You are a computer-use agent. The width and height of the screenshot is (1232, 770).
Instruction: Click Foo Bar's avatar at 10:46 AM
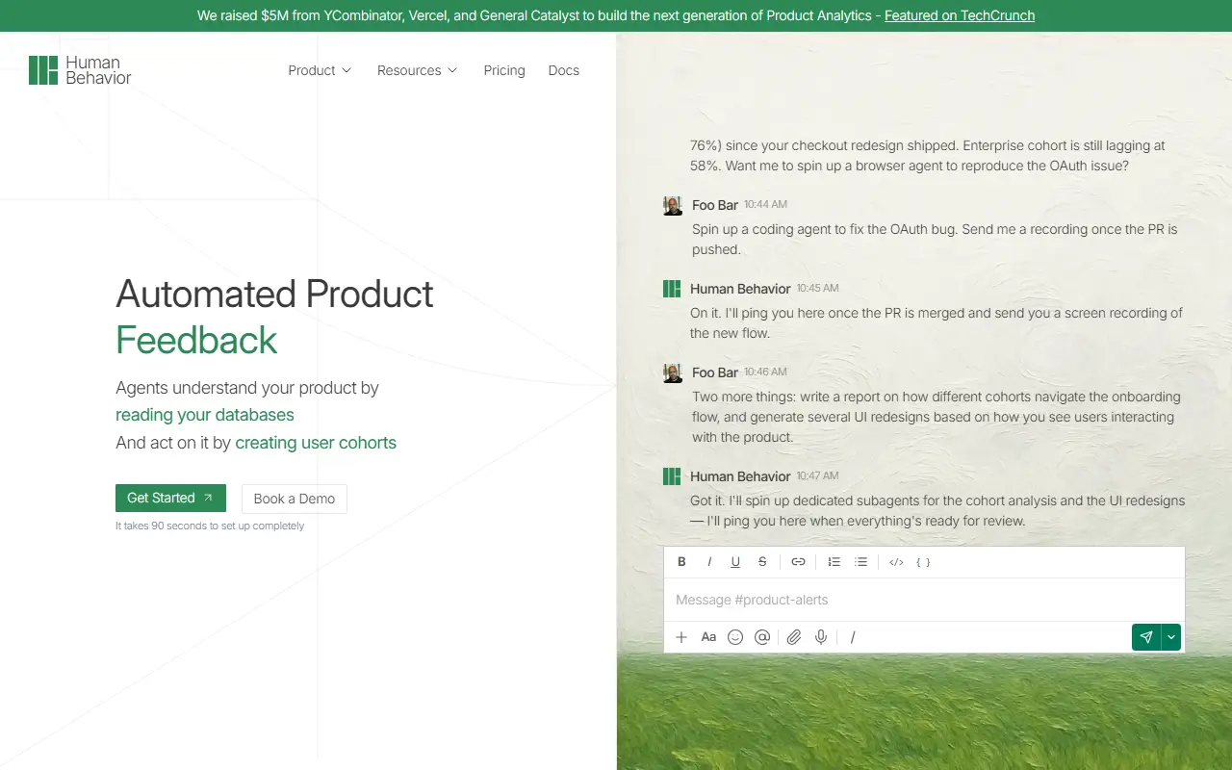click(673, 372)
